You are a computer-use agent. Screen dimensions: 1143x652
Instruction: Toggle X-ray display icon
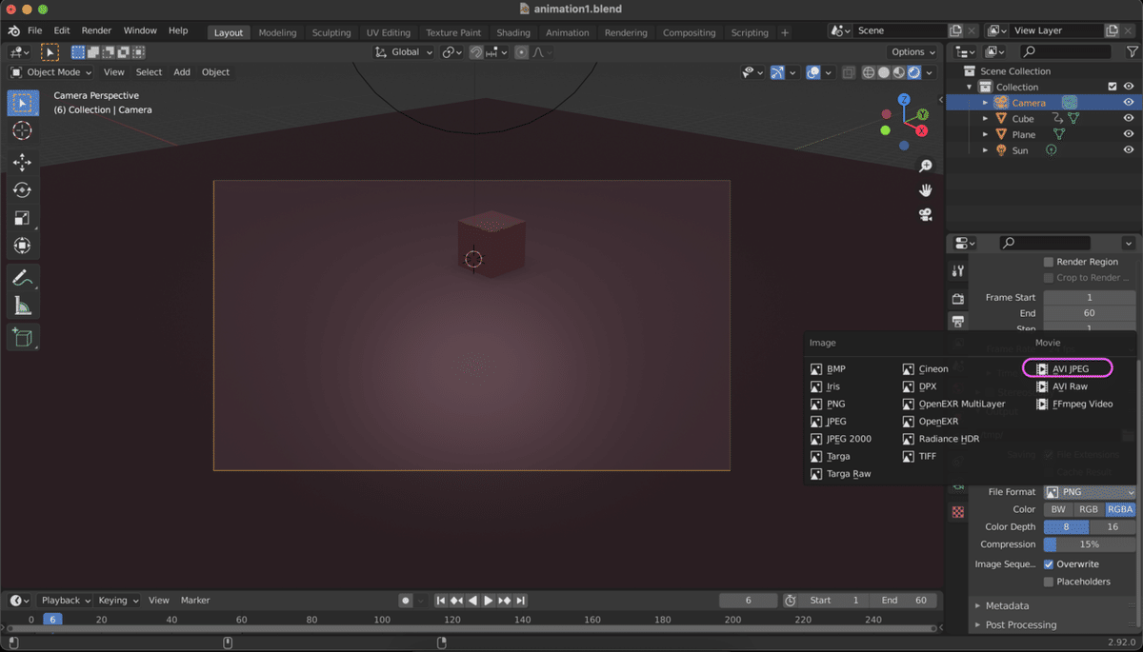[x=847, y=72]
